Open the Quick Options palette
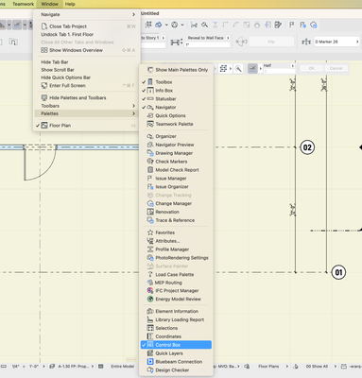 [x=176, y=115]
